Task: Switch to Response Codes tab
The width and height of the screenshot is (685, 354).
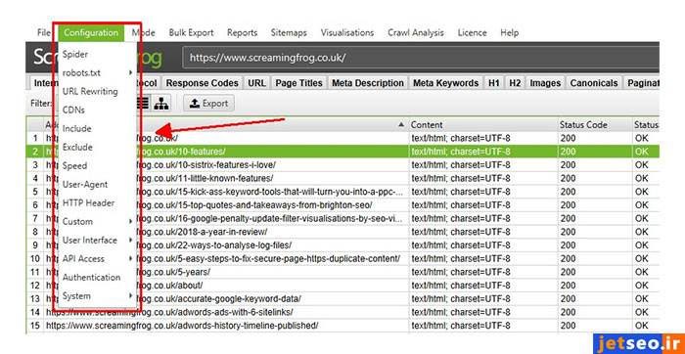Action: click(203, 83)
